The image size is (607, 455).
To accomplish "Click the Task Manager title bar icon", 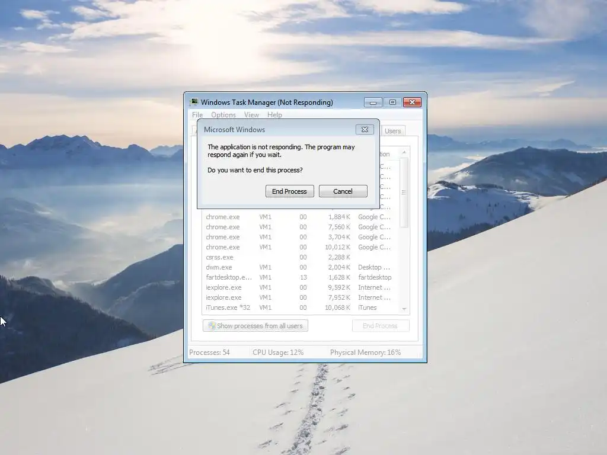I will click(194, 102).
